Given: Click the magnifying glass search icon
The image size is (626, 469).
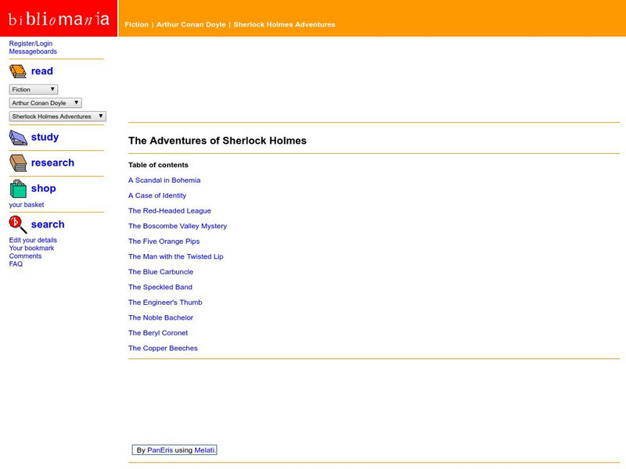Looking at the screenshot, I should point(18,224).
